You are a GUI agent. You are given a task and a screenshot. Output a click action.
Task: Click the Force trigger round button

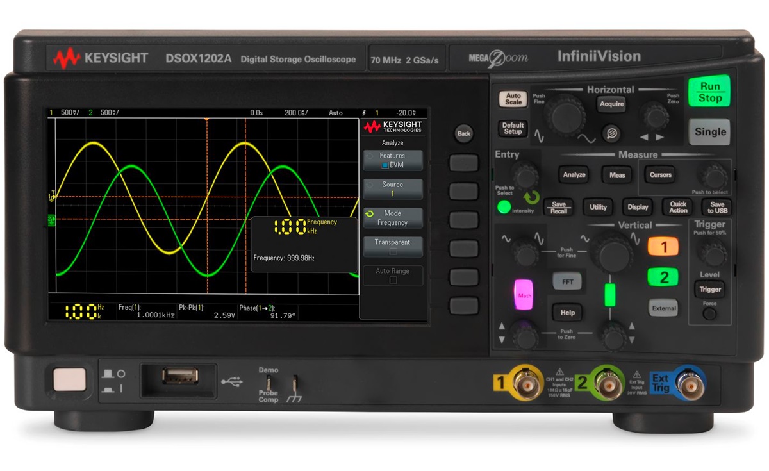(709, 313)
